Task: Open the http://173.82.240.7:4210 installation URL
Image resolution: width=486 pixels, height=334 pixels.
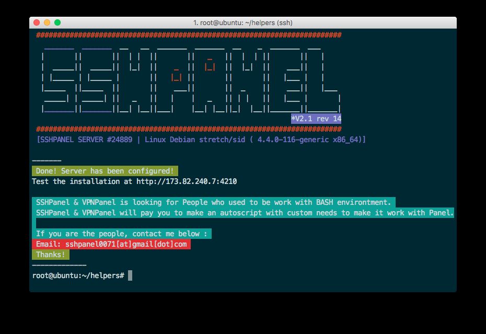Action: [x=187, y=181]
